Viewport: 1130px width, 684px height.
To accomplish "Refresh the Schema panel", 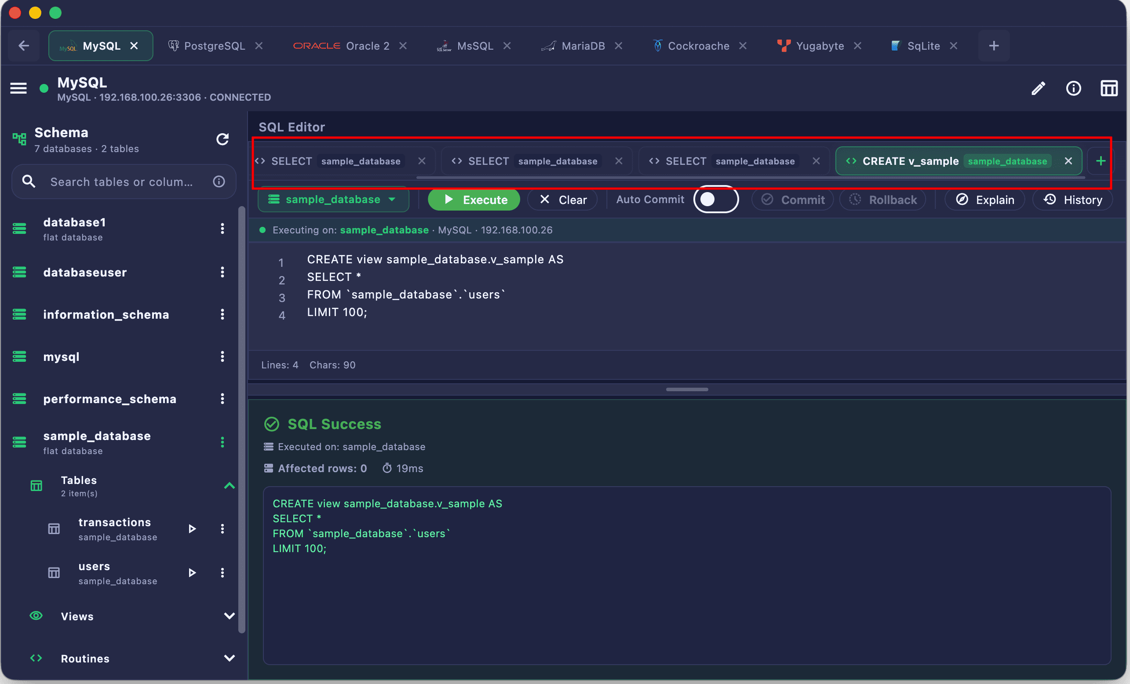I will 222,139.
